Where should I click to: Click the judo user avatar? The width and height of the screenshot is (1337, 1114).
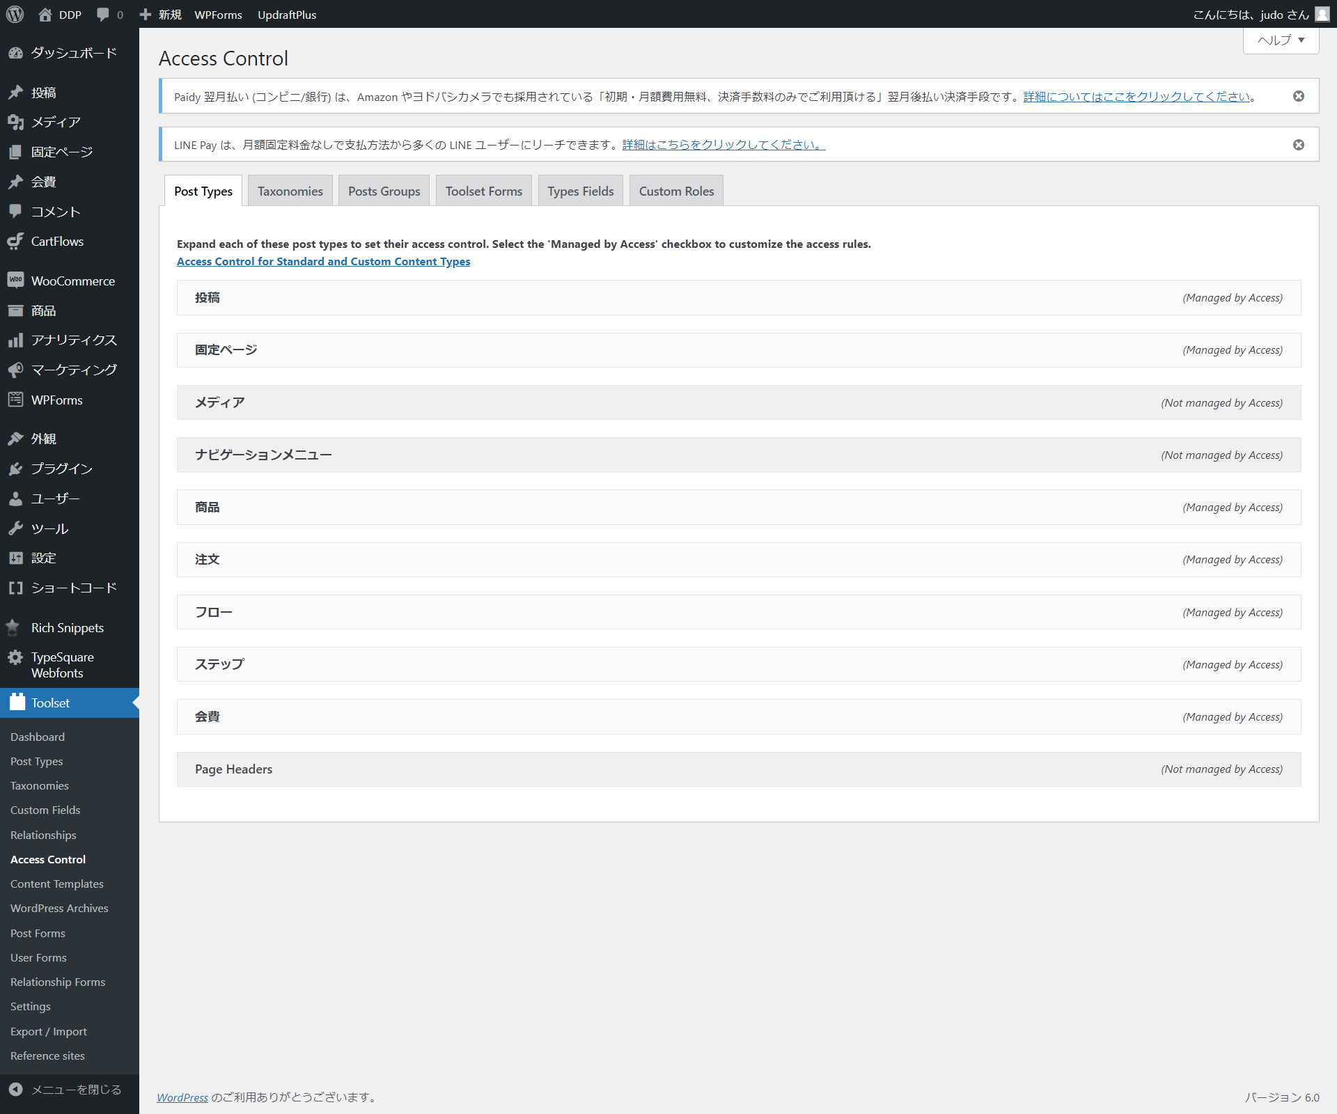[x=1322, y=15]
